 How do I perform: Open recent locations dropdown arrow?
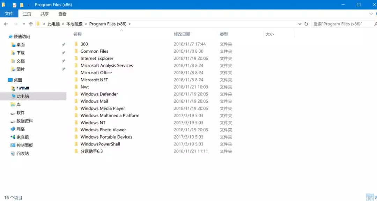[24, 24]
